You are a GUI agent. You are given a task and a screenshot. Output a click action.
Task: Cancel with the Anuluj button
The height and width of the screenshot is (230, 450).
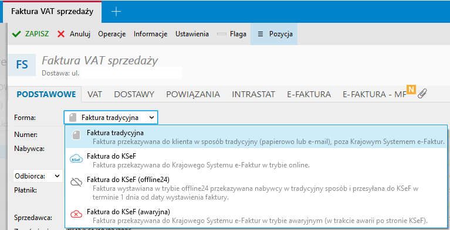[x=74, y=34]
